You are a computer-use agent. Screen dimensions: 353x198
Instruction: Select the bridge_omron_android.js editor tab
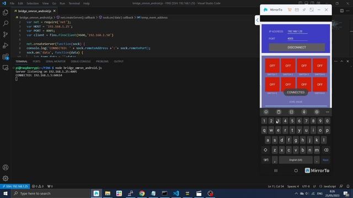[x=35, y=11]
